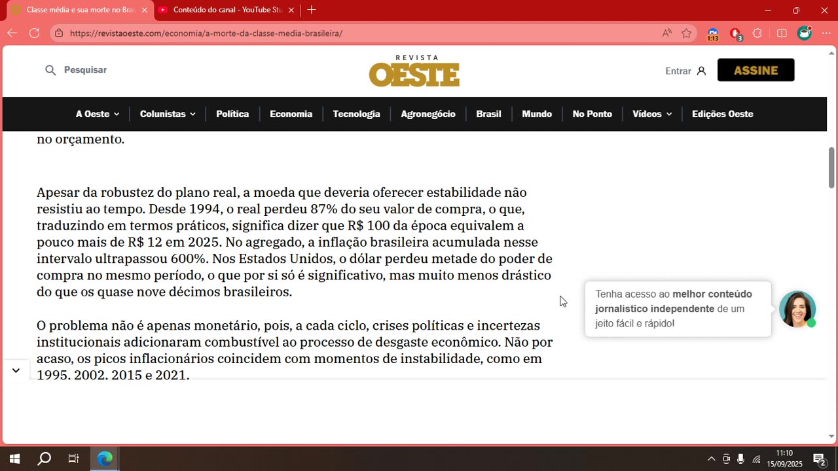Click the Edge profile avatar icon
The height and width of the screenshot is (471, 838).
805,33
